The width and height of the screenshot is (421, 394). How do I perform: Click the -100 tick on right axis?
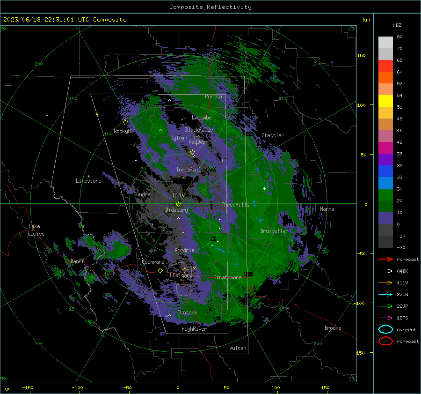(360, 303)
